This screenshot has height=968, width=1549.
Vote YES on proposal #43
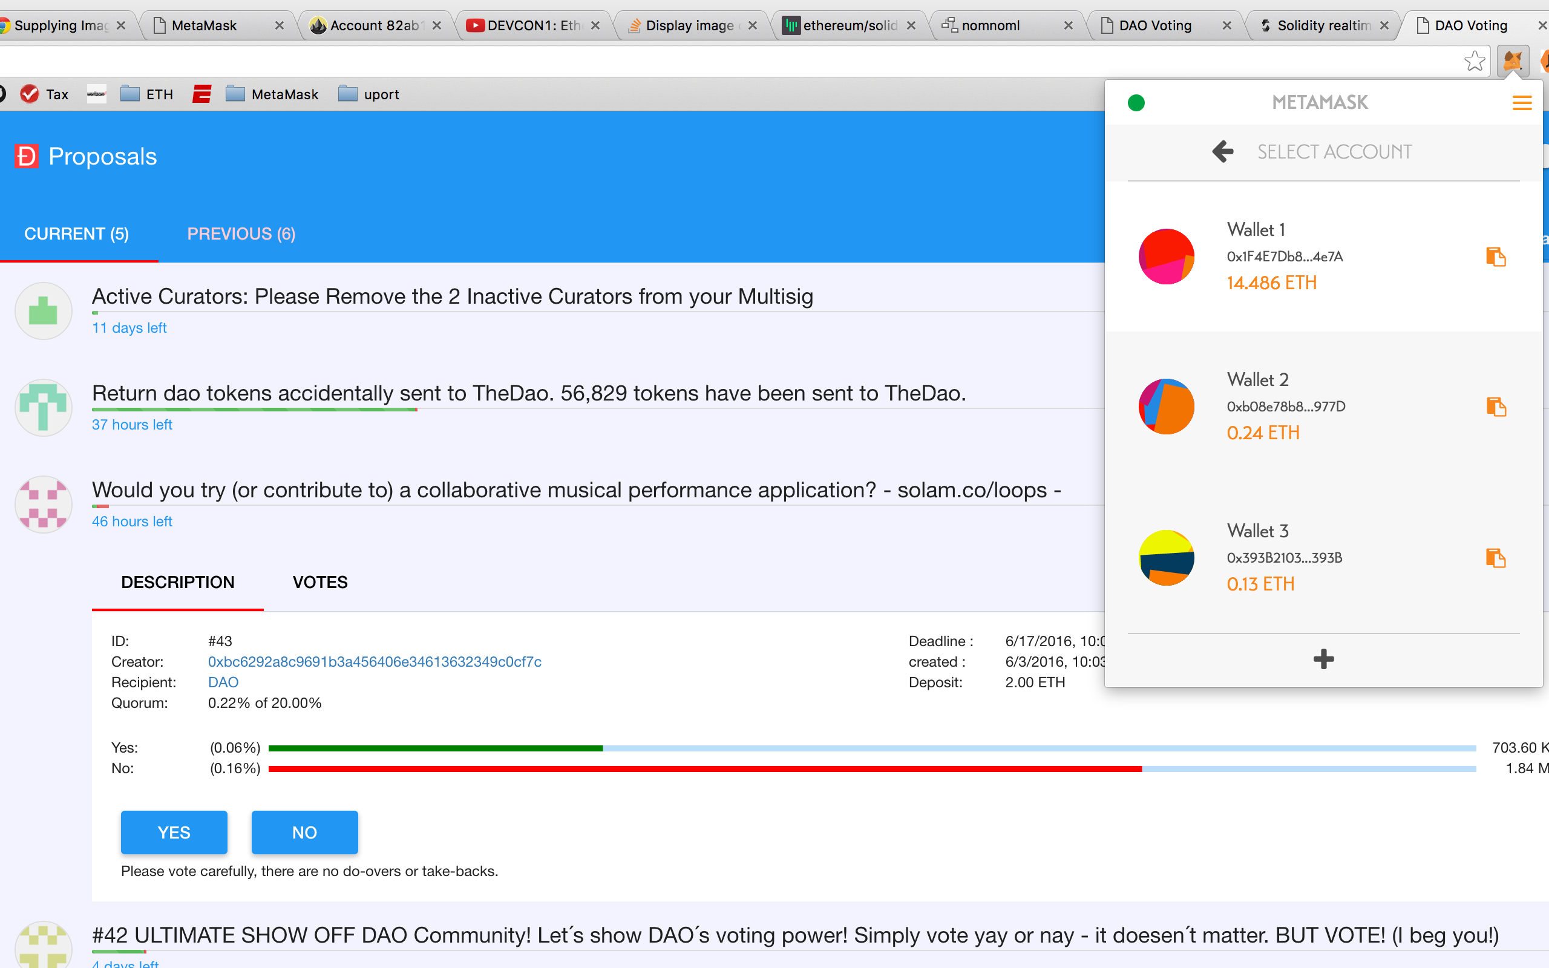(x=174, y=832)
